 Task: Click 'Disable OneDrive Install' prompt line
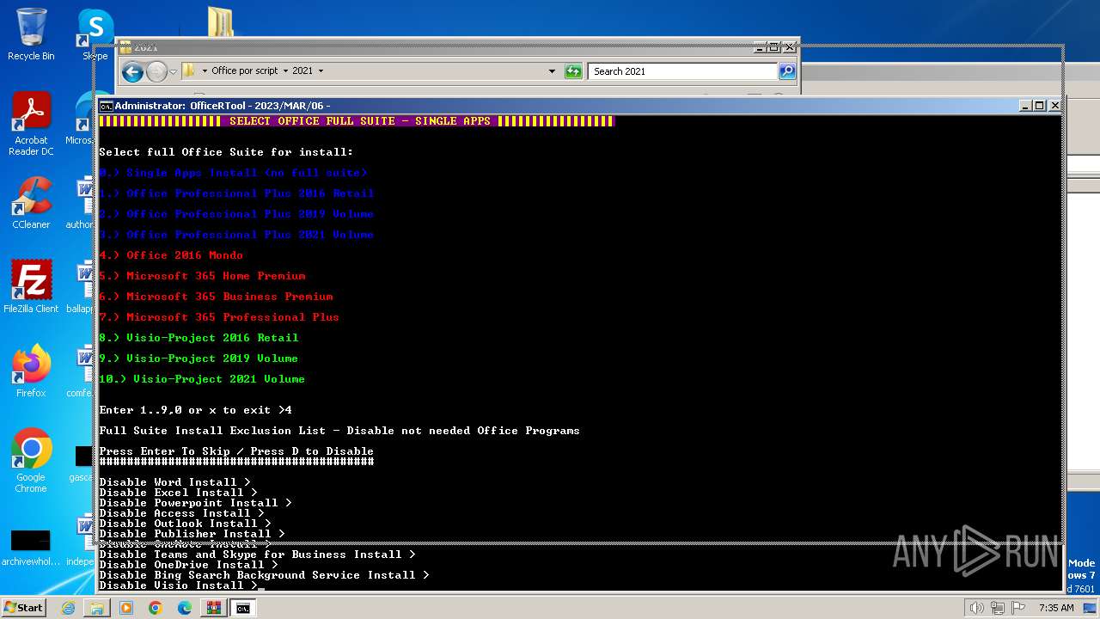188,565
